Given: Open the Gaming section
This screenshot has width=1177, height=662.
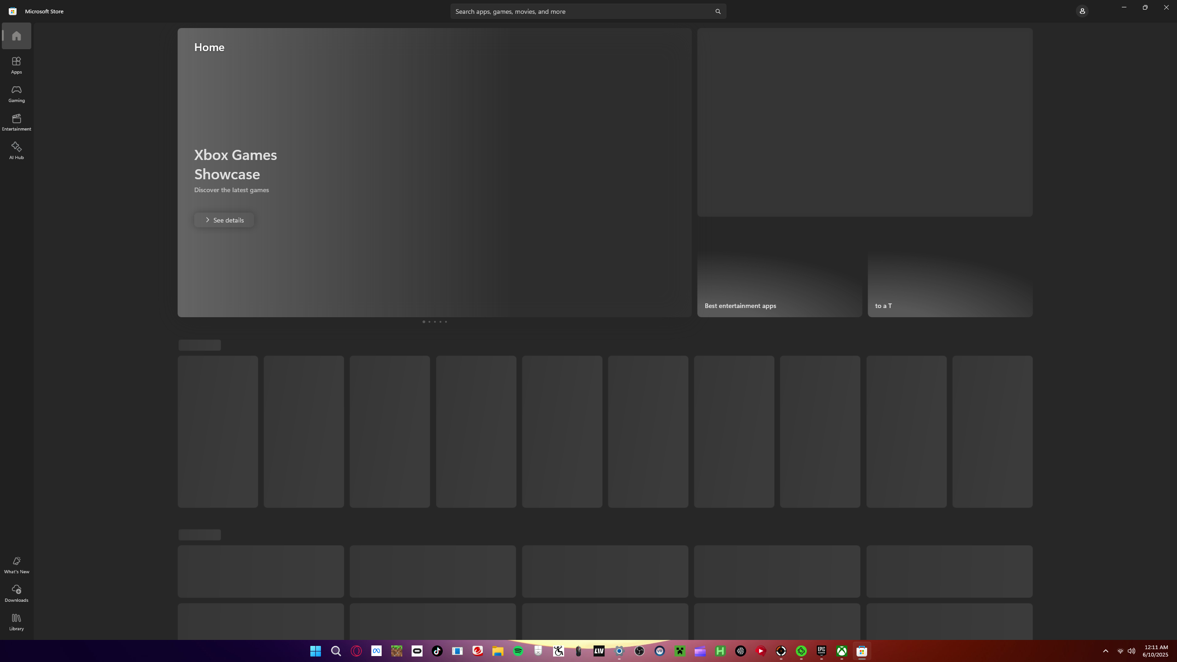Looking at the screenshot, I should pyautogui.click(x=17, y=94).
